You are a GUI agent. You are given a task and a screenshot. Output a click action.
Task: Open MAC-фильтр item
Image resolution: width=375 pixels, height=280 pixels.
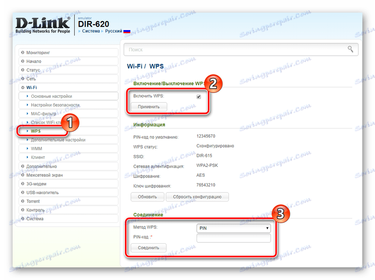coord(68,114)
